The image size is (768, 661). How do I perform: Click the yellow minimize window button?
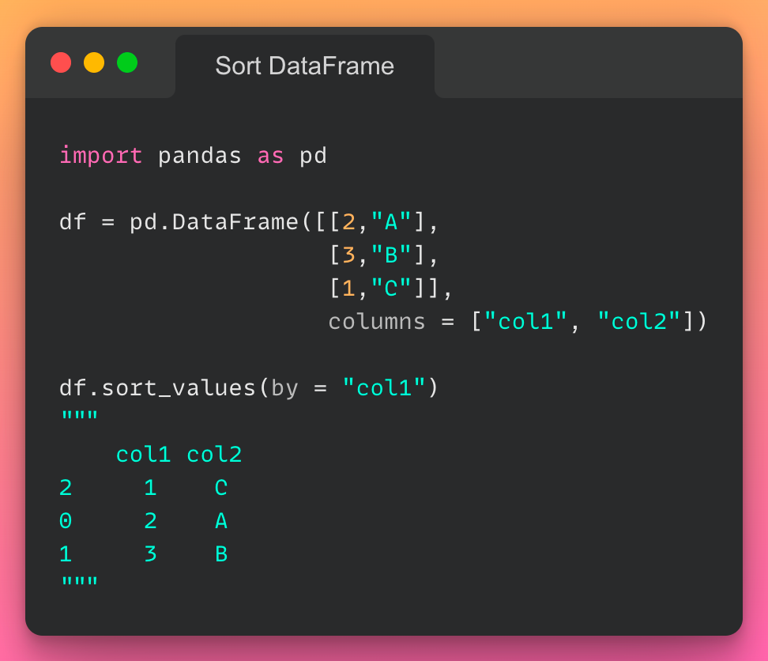[94, 62]
